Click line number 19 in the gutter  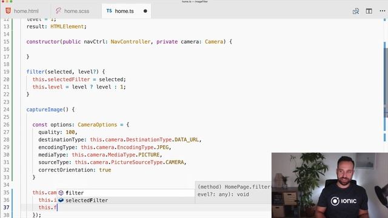[x=6, y=71]
